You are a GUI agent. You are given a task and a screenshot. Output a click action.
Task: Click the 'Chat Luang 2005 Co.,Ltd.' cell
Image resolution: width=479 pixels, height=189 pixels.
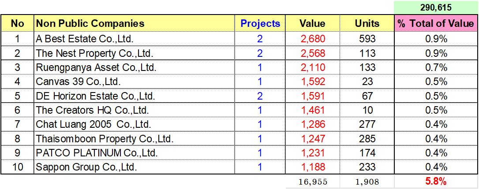[94, 125]
